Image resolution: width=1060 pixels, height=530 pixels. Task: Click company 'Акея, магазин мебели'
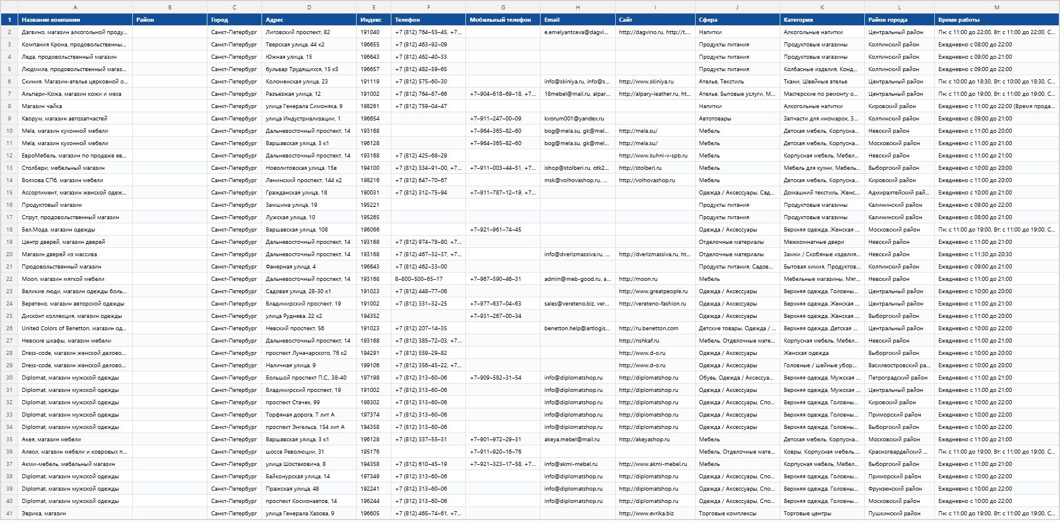click(75, 440)
